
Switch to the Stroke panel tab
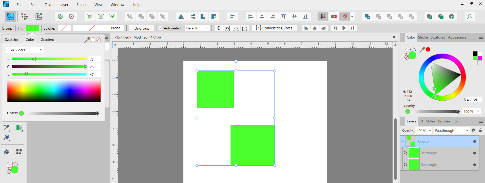[423, 37]
